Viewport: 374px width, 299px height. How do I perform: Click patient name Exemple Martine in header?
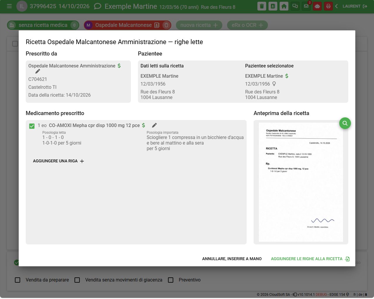(131, 6)
